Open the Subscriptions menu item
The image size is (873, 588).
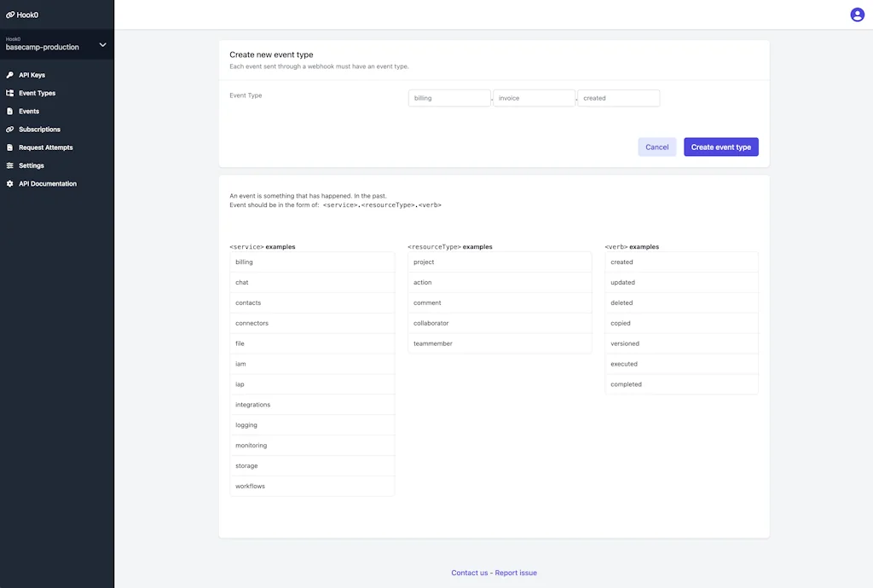coord(39,130)
